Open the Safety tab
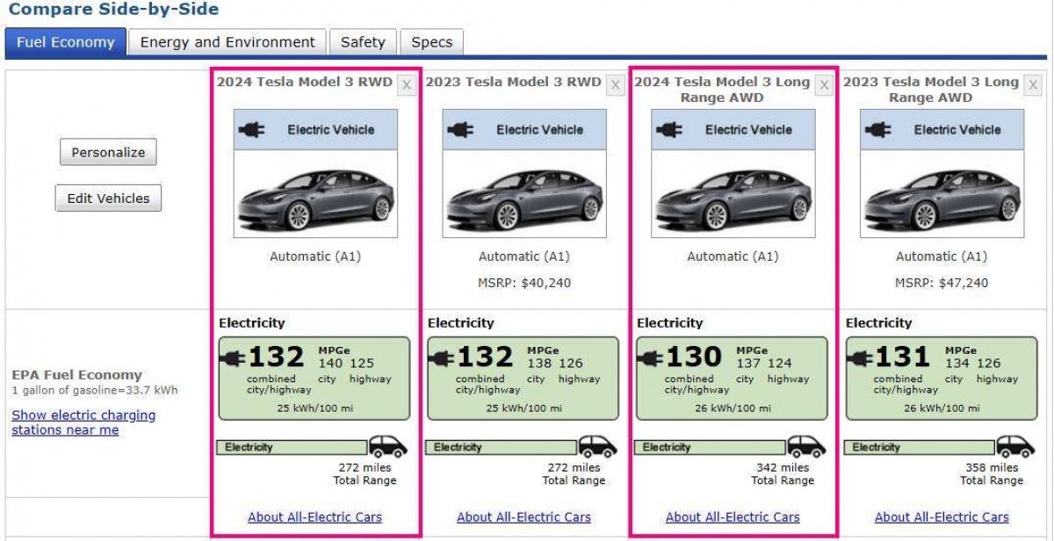The width and height of the screenshot is (1054, 541). click(x=363, y=42)
